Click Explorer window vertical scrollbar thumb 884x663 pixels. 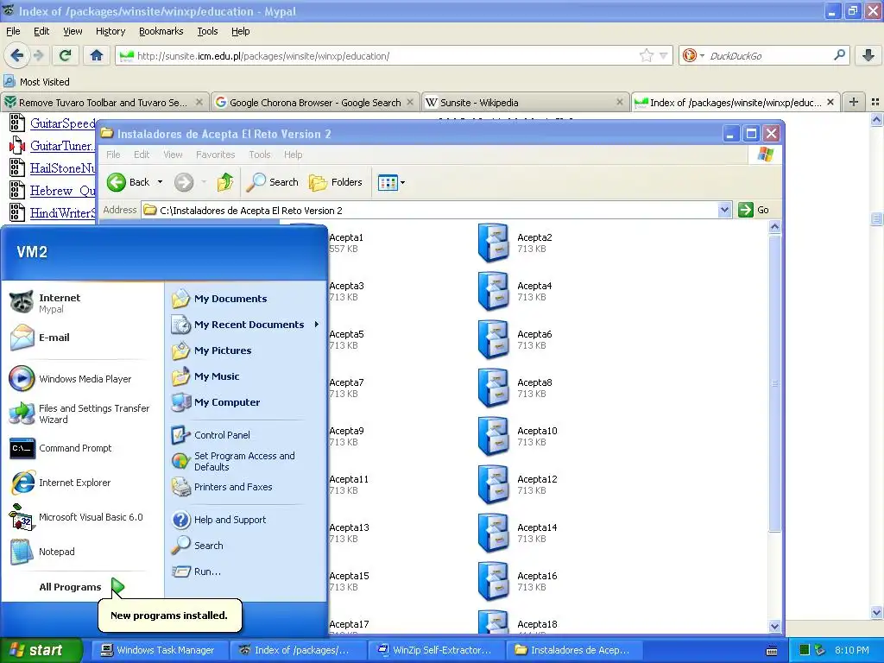pos(774,383)
